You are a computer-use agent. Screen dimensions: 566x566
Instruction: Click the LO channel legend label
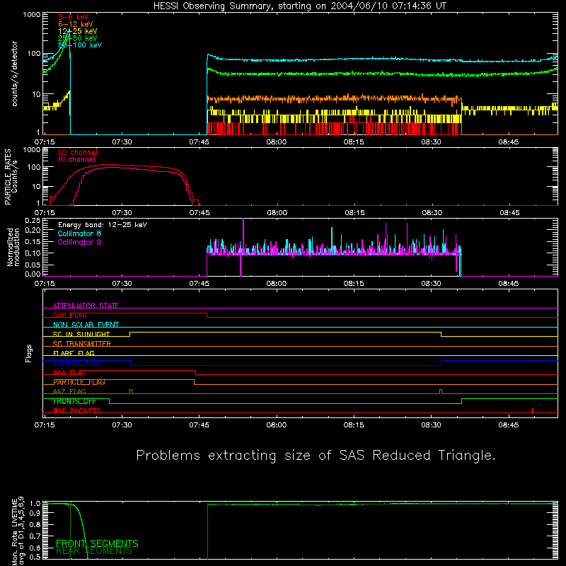[78, 152]
